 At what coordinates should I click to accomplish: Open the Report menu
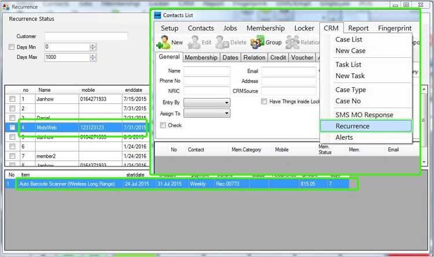pos(358,28)
